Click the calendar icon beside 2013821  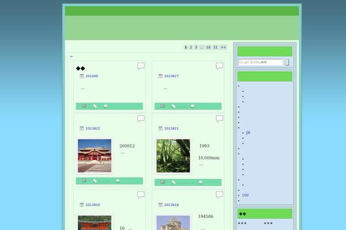[160, 128]
